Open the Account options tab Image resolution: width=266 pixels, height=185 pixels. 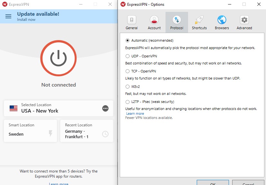(154, 22)
